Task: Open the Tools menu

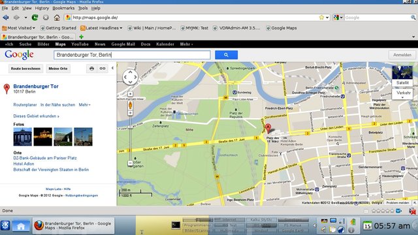Action: [x=83, y=8]
